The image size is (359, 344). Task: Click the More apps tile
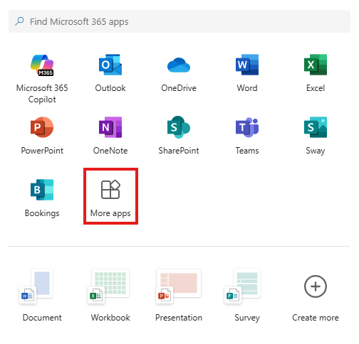coord(110,196)
